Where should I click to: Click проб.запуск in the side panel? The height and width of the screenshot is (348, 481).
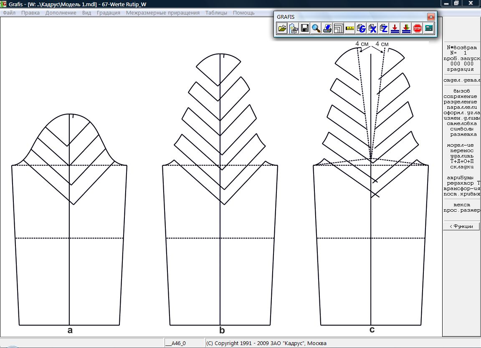(462, 58)
